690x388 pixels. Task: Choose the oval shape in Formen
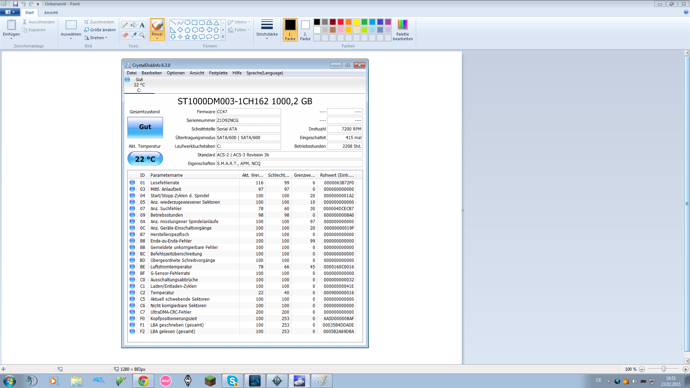coord(187,22)
